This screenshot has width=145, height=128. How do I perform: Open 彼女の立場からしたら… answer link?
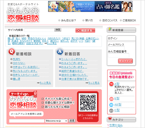click(75, 75)
